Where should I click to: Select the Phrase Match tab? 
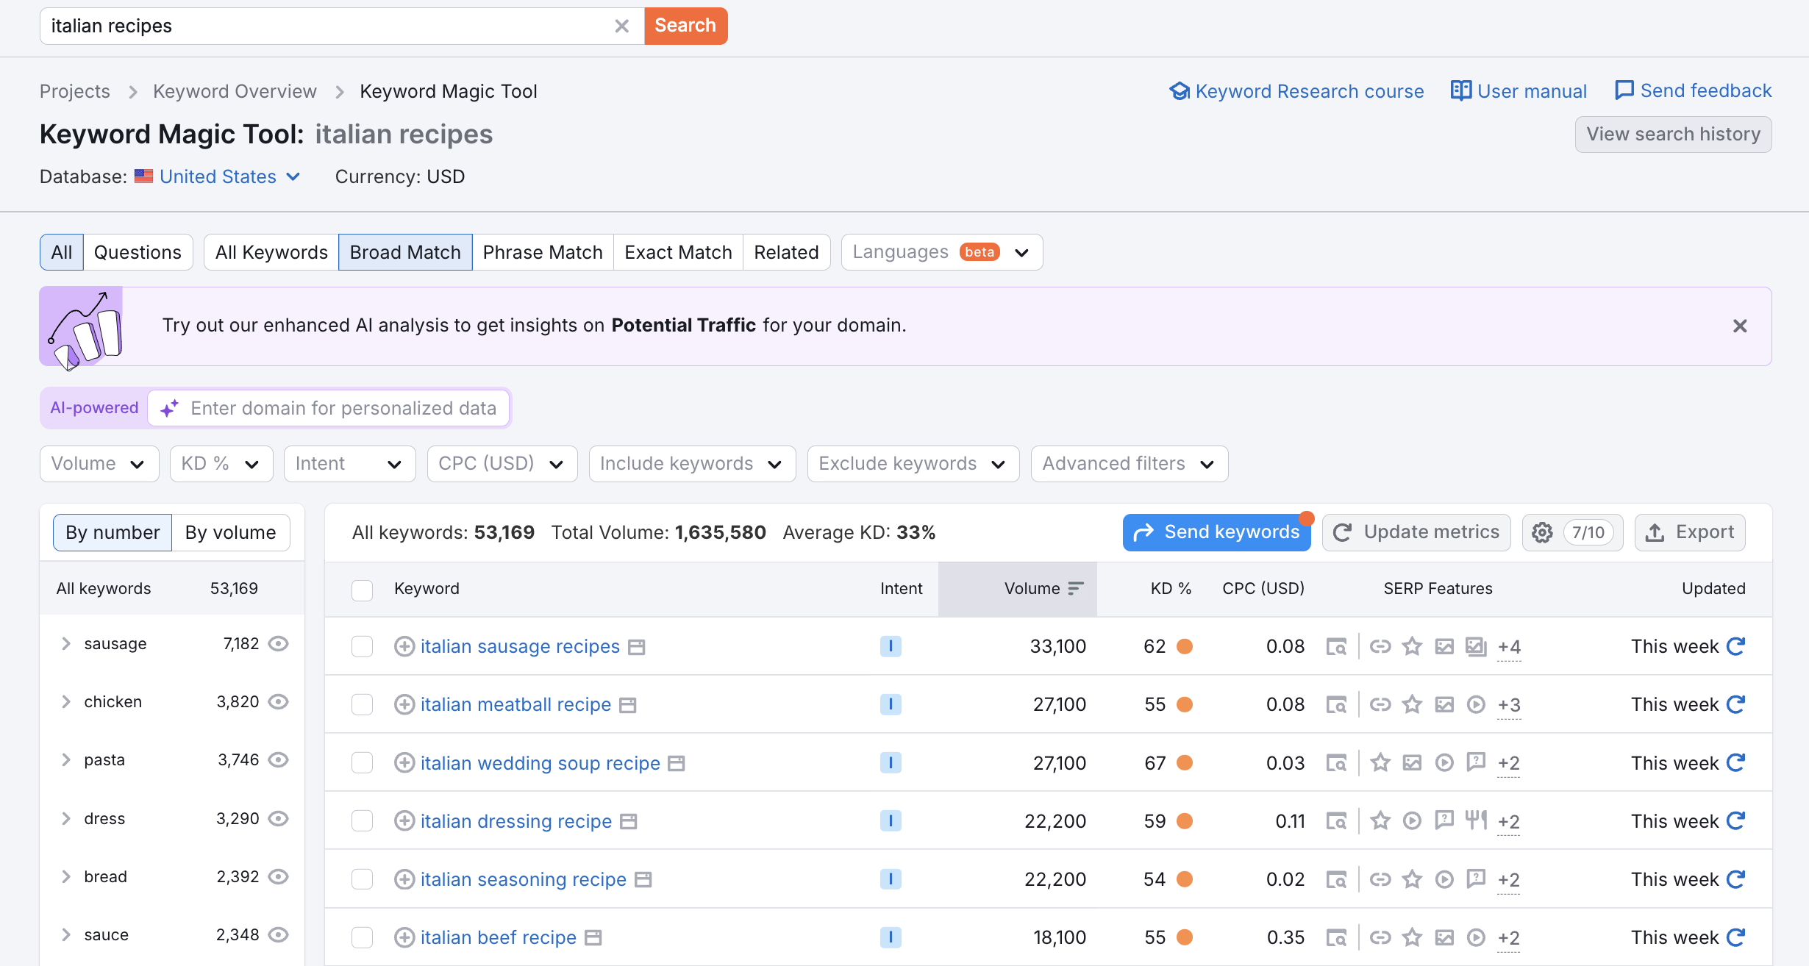(543, 252)
